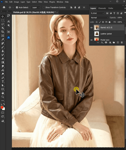Swap foreground and background colors

tap(4, 104)
